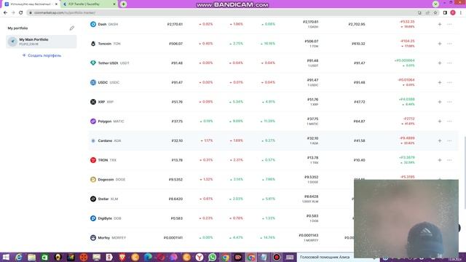Add transaction plus for TRON row
Viewport: 466px width, 262px height.
click(440, 160)
